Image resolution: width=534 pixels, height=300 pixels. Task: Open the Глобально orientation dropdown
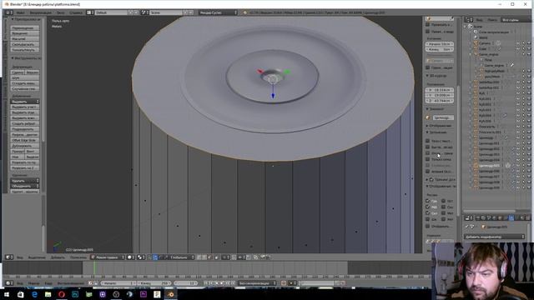[x=182, y=257]
